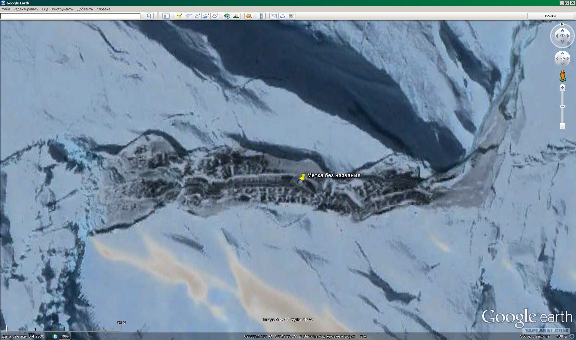Click the historical imagery clock in status bar

click(55, 336)
